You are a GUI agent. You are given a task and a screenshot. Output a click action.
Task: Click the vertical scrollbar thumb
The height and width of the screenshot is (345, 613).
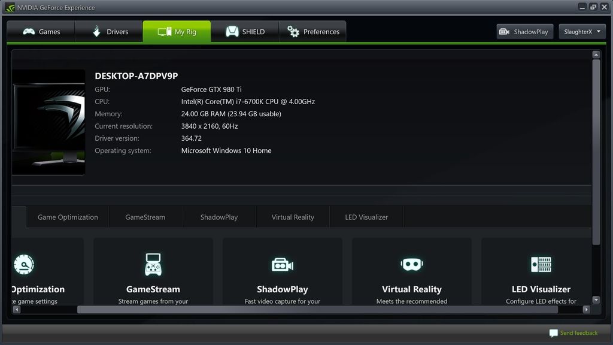pyautogui.click(x=596, y=152)
